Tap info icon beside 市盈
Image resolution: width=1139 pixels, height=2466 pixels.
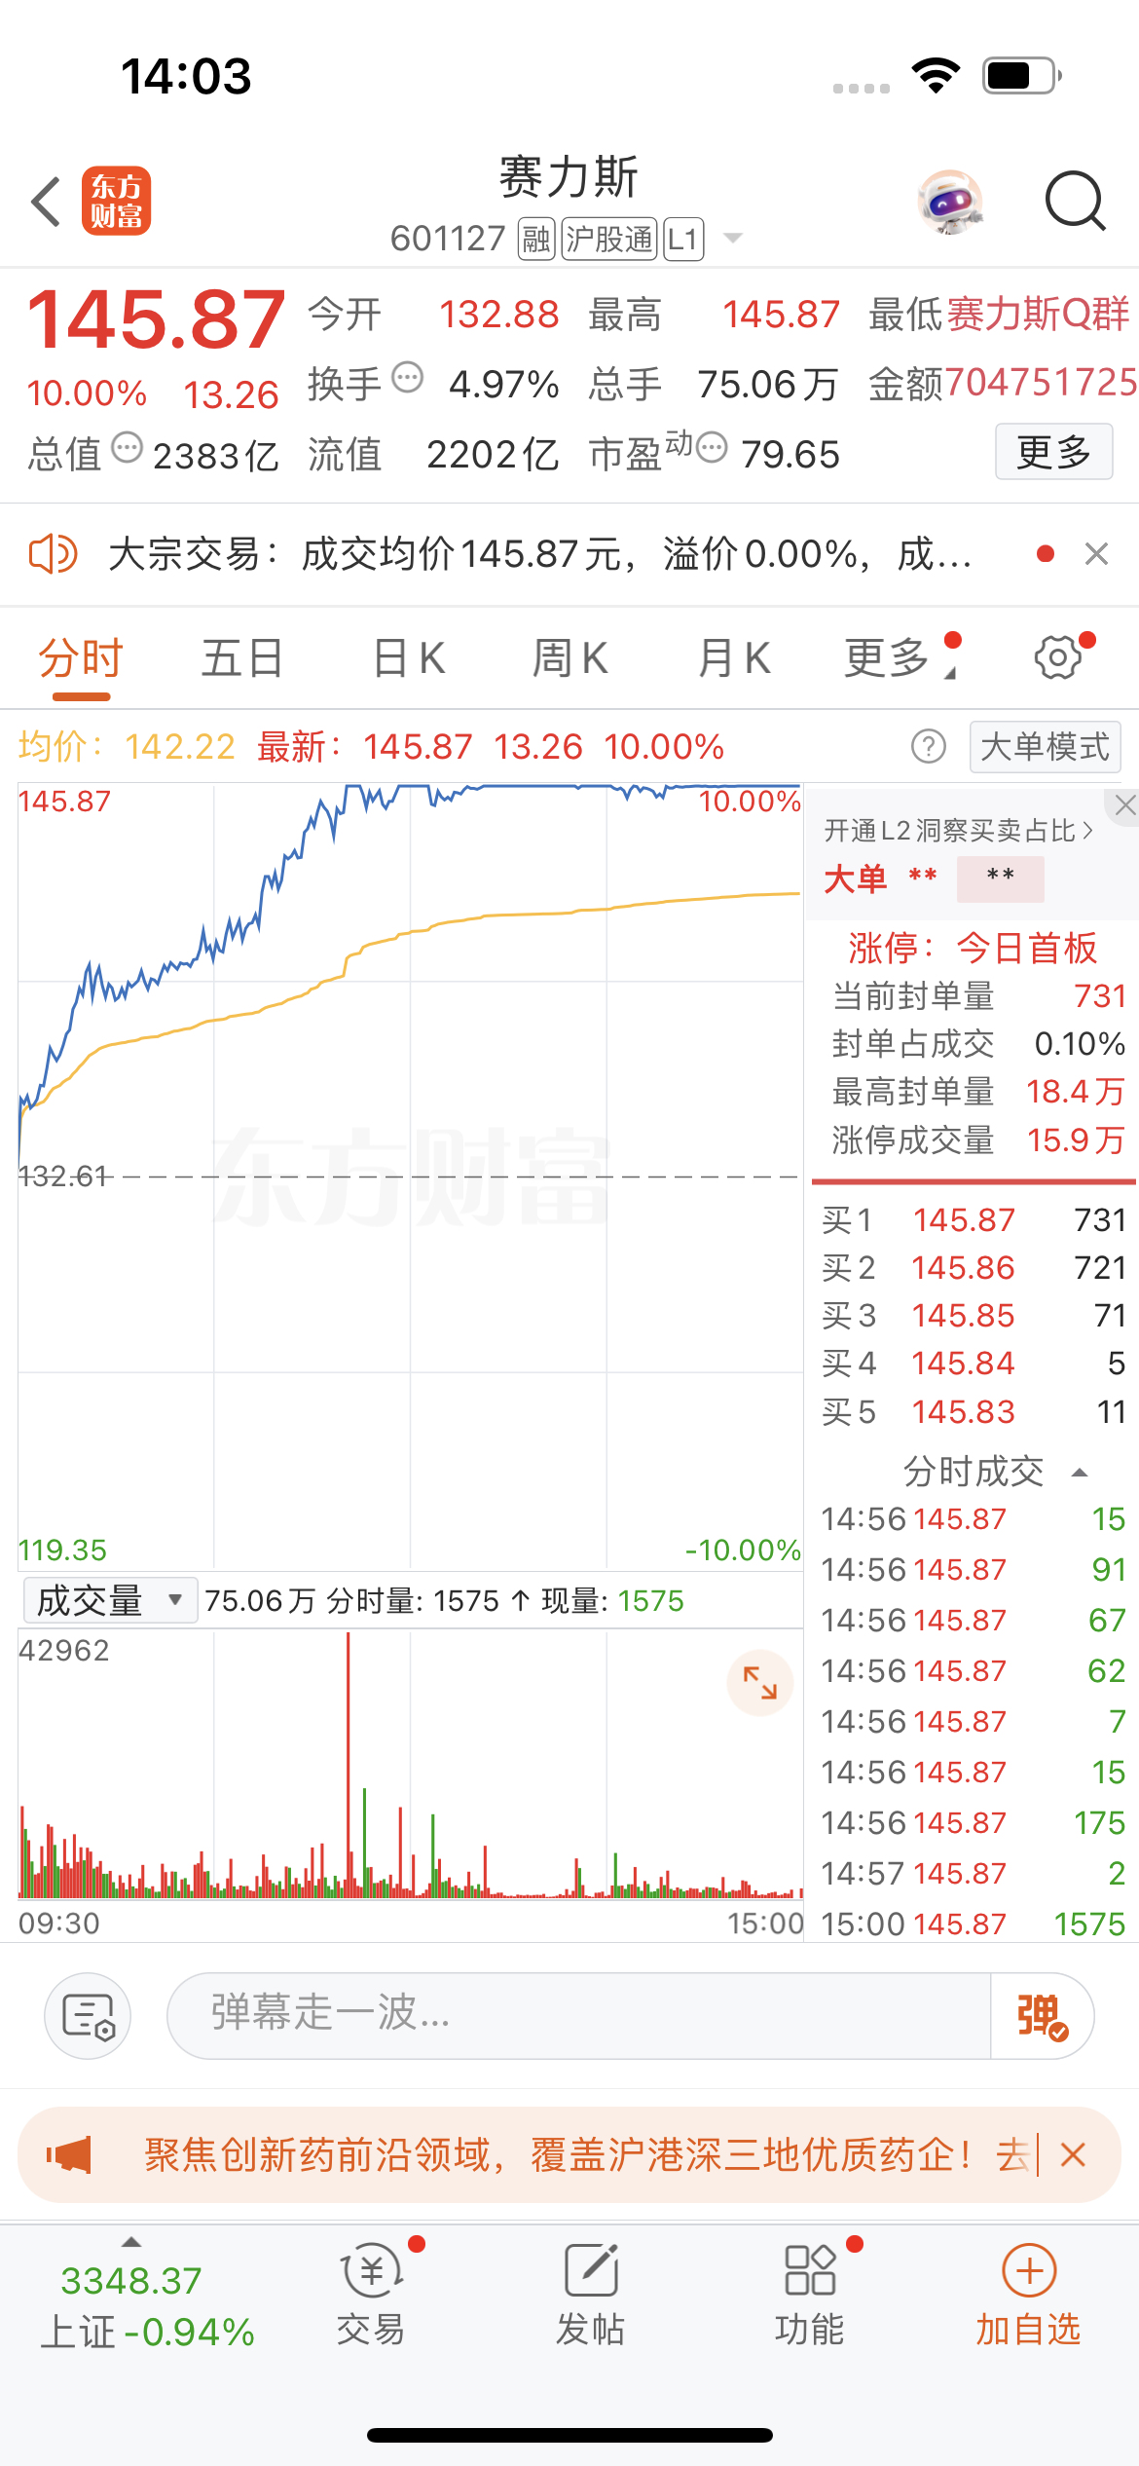pos(712,448)
